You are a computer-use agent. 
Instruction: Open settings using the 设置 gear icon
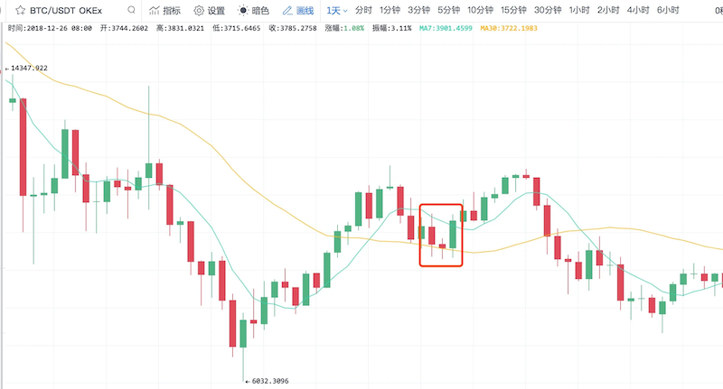click(x=199, y=10)
